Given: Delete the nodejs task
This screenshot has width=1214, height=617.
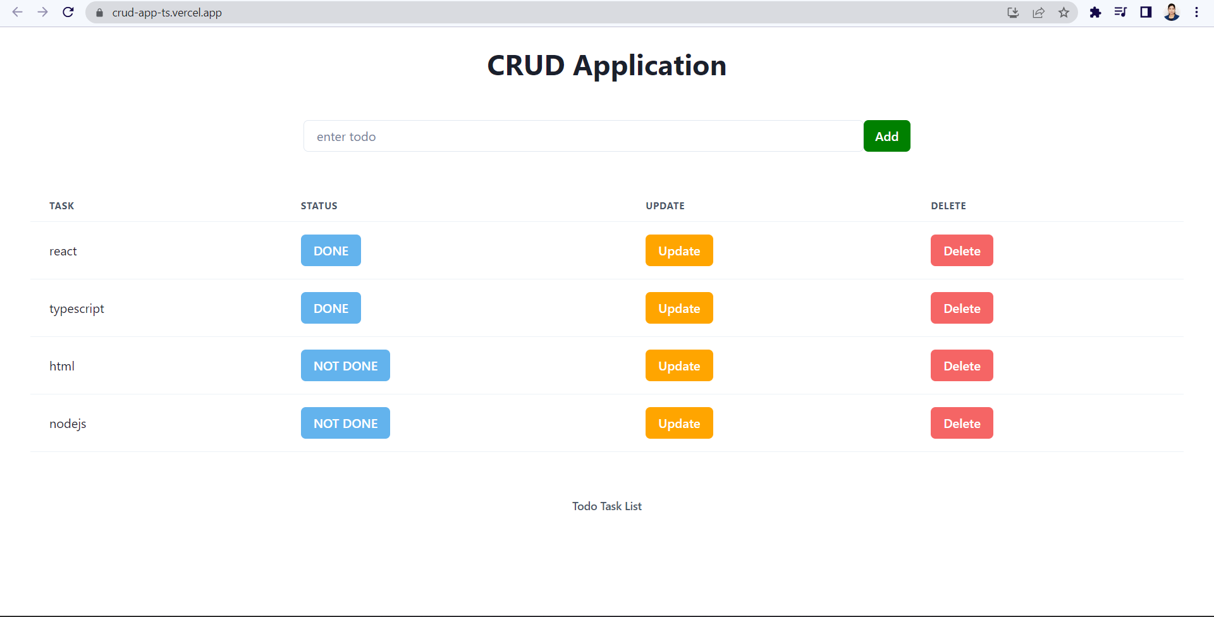Looking at the screenshot, I should point(962,423).
